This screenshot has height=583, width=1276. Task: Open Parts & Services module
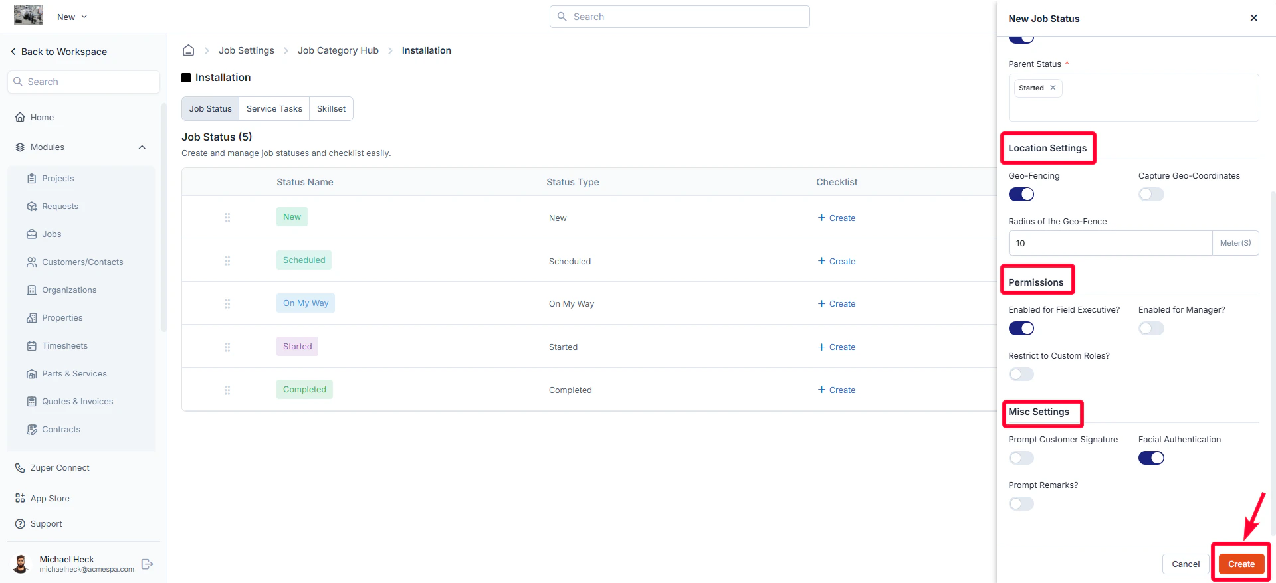[74, 374]
